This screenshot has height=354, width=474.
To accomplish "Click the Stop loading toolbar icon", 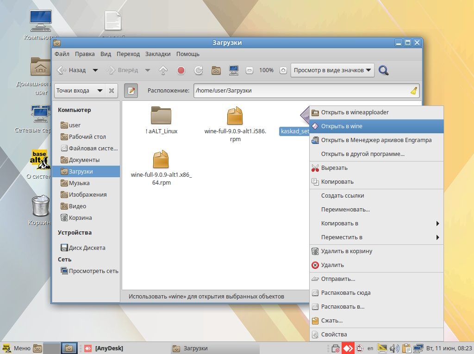I will pyautogui.click(x=181, y=70).
